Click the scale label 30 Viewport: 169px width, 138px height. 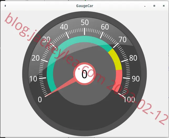click(46, 39)
